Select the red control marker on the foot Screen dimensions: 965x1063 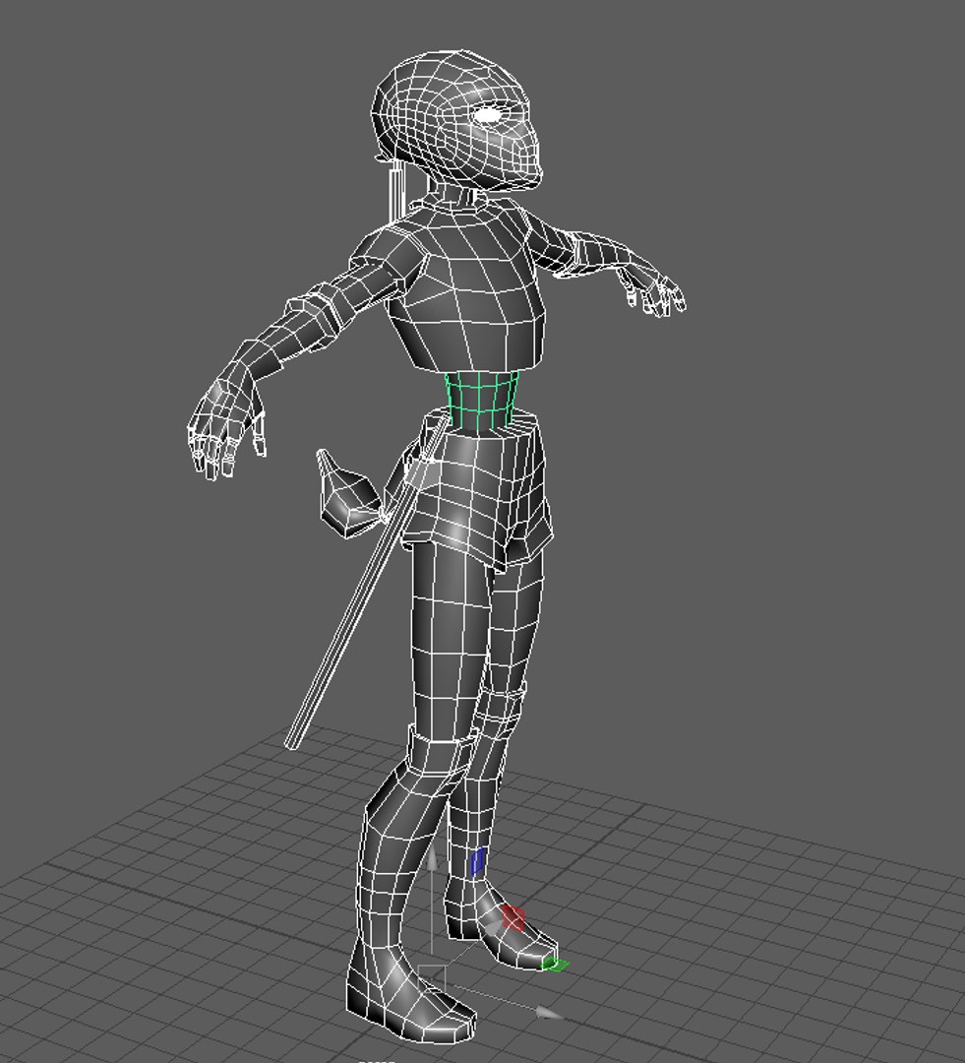[513, 918]
